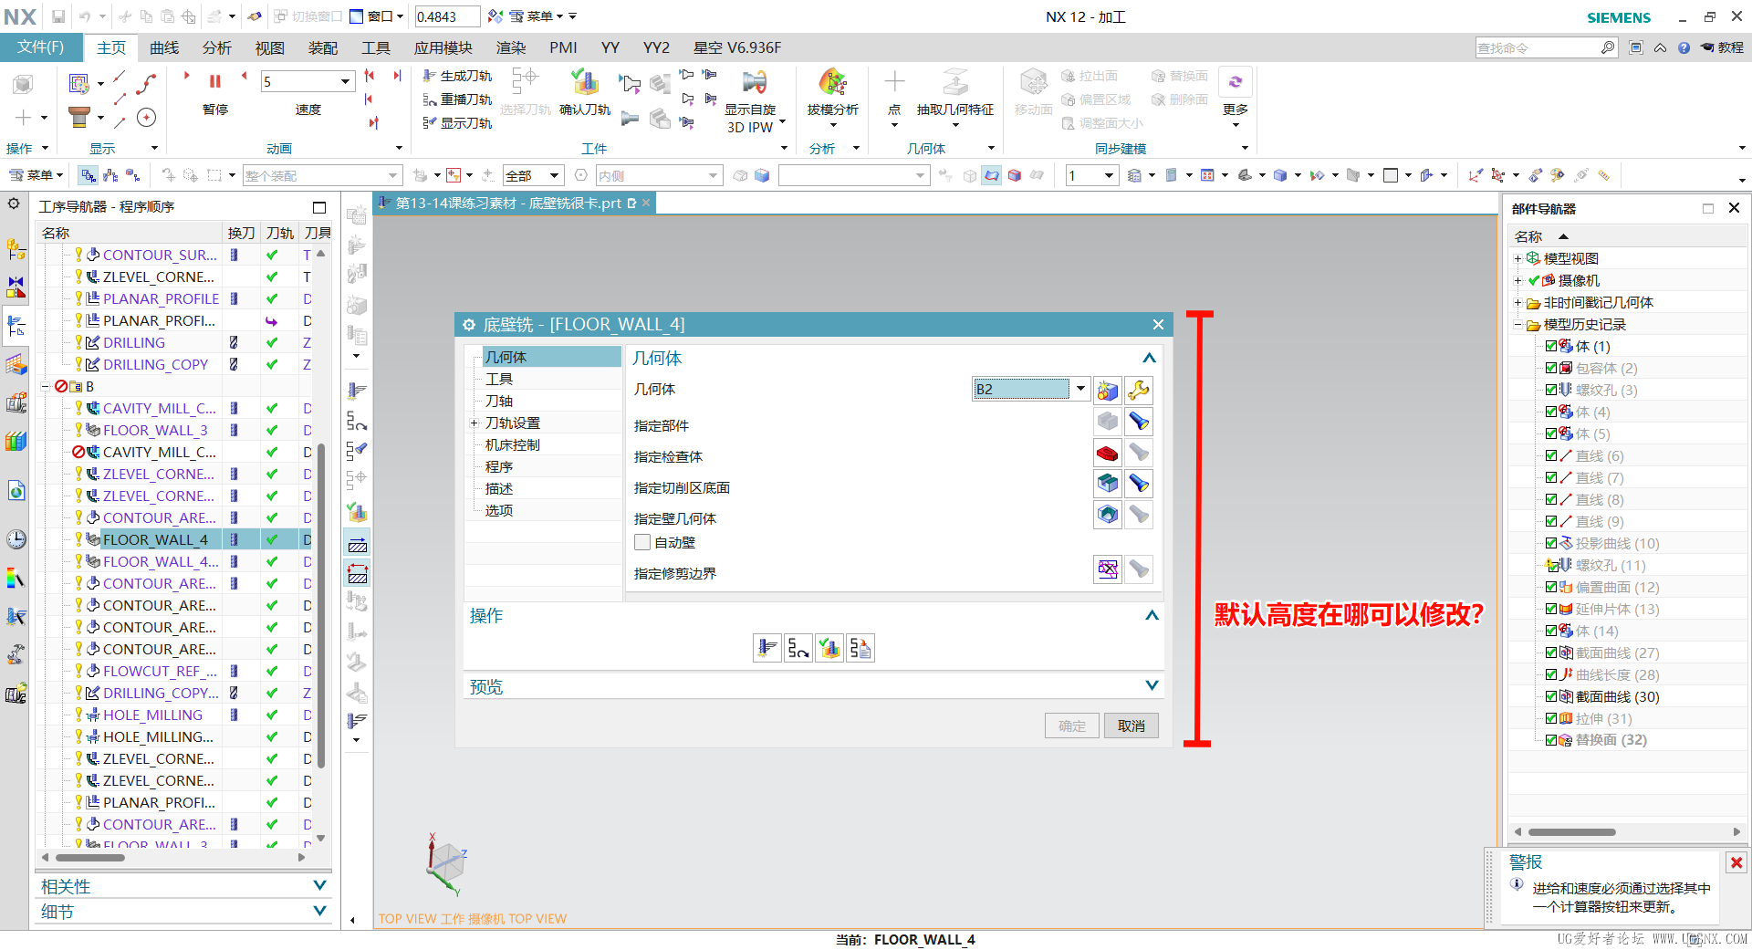This screenshot has width=1752, height=950.
Task: Close the 警报 notification
Action: pyautogui.click(x=1736, y=862)
